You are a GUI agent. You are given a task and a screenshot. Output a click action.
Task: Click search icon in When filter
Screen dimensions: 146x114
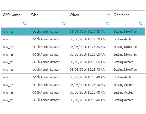(x=107, y=23)
